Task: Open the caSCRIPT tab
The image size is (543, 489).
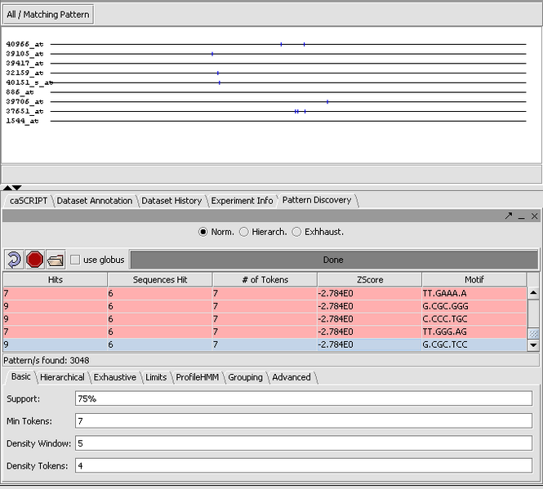Action: point(29,201)
